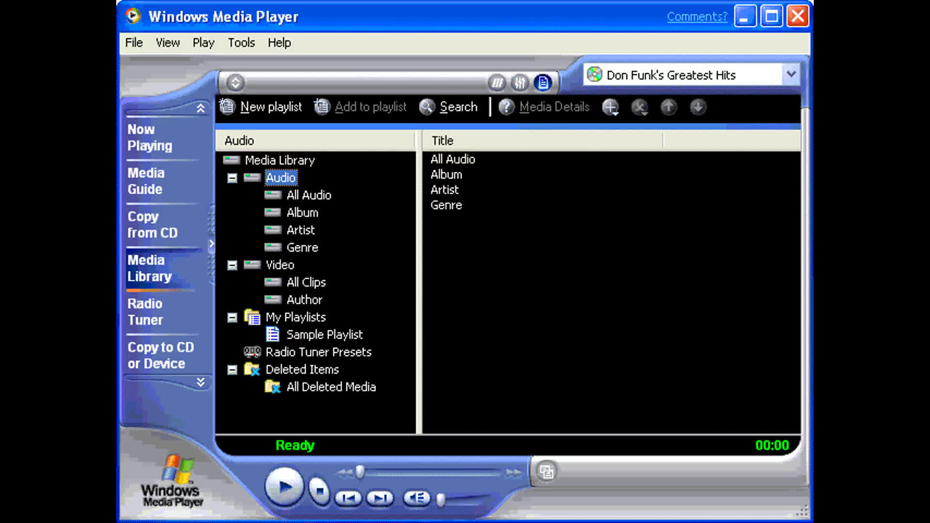Click the Deleted Items folder icon
The width and height of the screenshot is (930, 523).
click(252, 369)
